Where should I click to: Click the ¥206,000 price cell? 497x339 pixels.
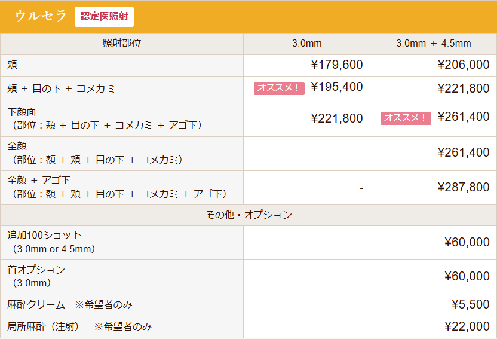[x=463, y=65]
